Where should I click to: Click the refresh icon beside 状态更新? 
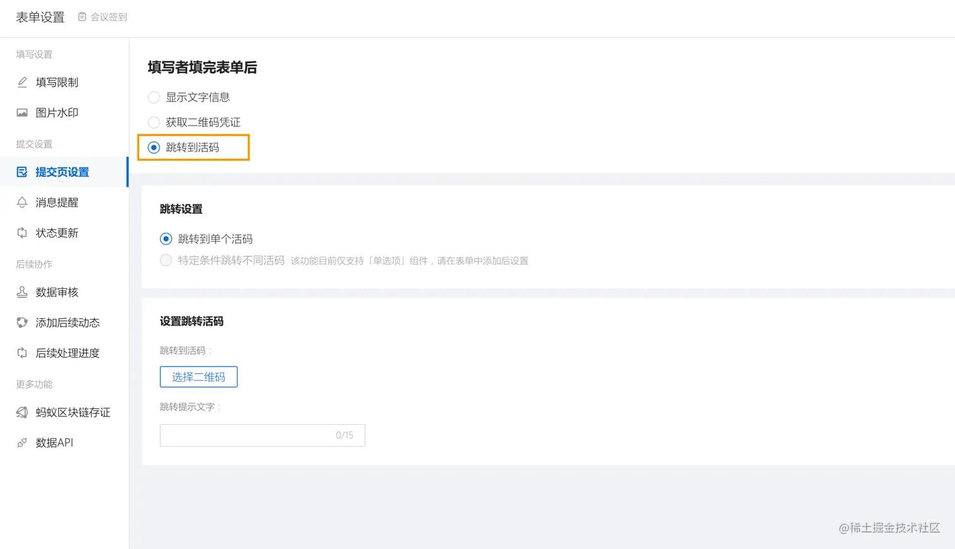(x=22, y=232)
